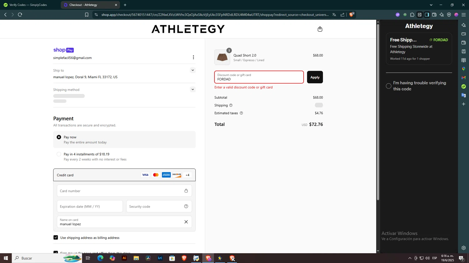The width and height of the screenshot is (469, 263).
Task: Click the share page icon
Action: coord(342,15)
